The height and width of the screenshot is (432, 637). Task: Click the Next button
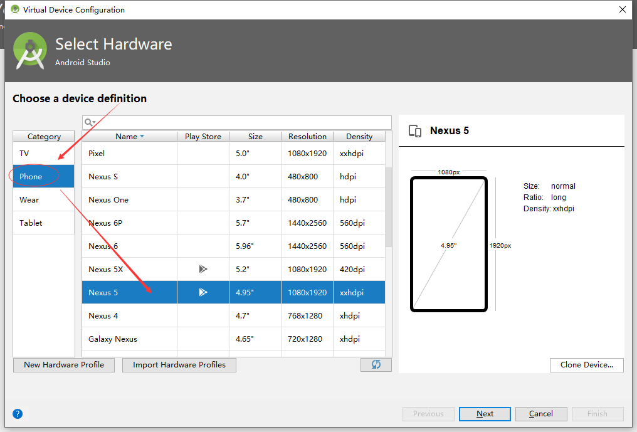(485, 414)
